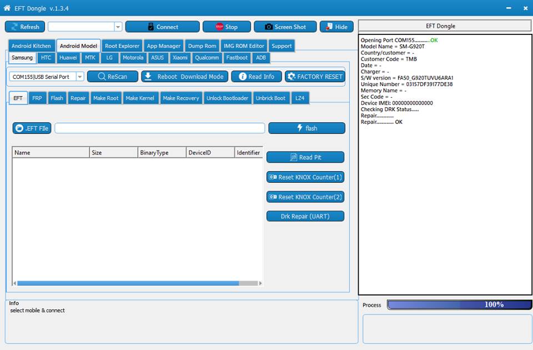The image size is (533, 350).
Task: Click the Hide button
Action: [336, 27]
